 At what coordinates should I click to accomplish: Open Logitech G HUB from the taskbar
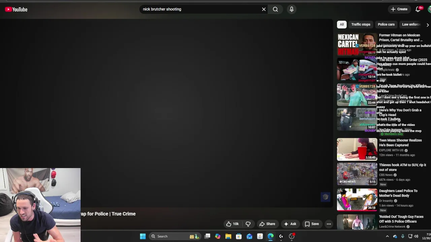click(x=281, y=236)
